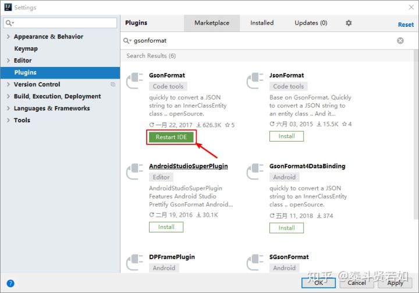The image size is (419, 293).
Task: Install the AndroidStudioSuperPlugin plugin
Action: 166,227
